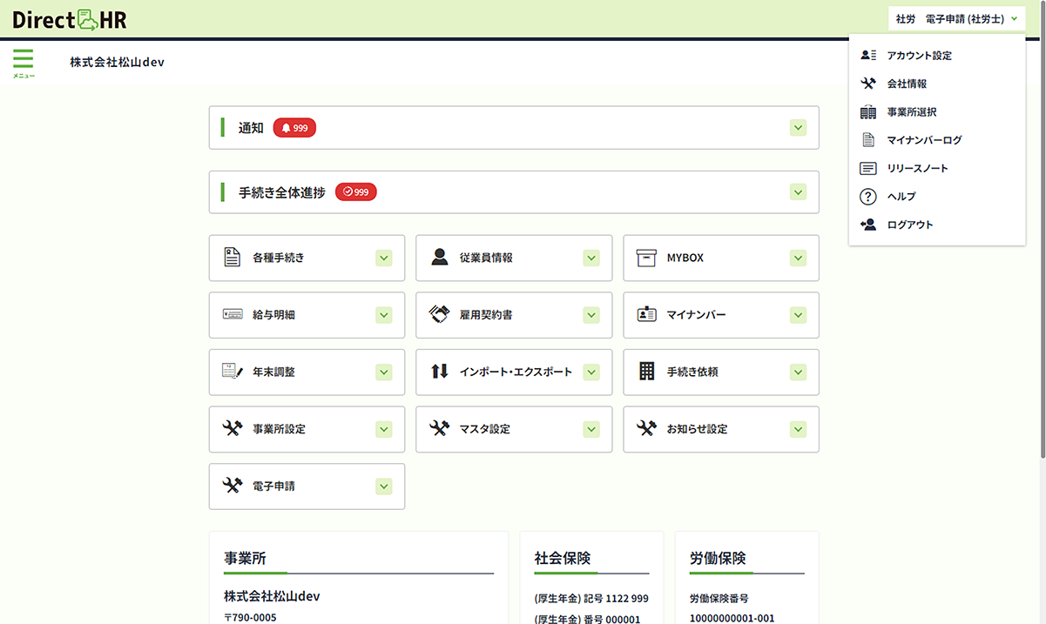1046x624 pixels.
Task: Click the 事業所選択 building icon in dropdown
Action: pyautogui.click(x=867, y=111)
